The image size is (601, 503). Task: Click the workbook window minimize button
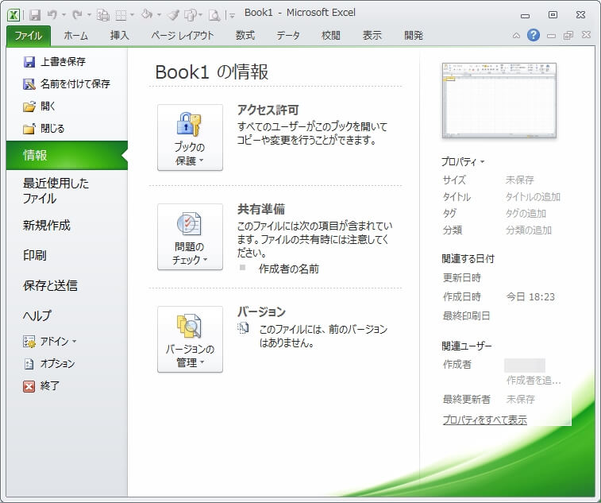551,36
